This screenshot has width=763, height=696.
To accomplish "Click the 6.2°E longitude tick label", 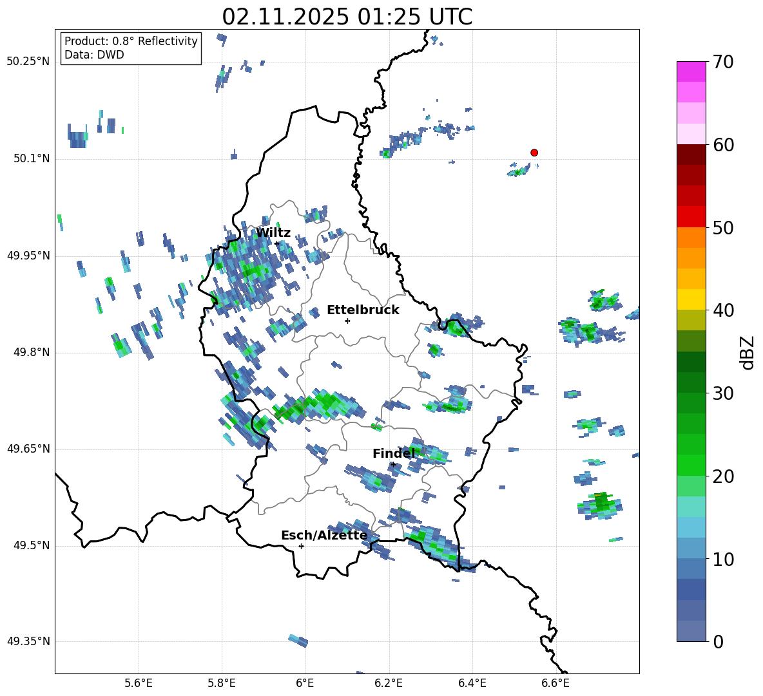I will [389, 683].
